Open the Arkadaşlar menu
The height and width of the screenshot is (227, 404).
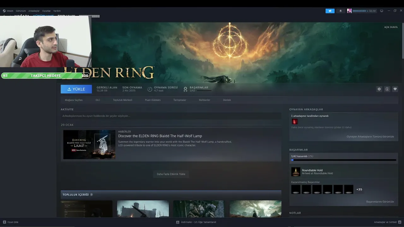[x=34, y=11]
